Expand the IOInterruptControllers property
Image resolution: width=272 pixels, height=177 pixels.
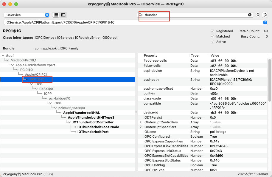tap(141, 122)
